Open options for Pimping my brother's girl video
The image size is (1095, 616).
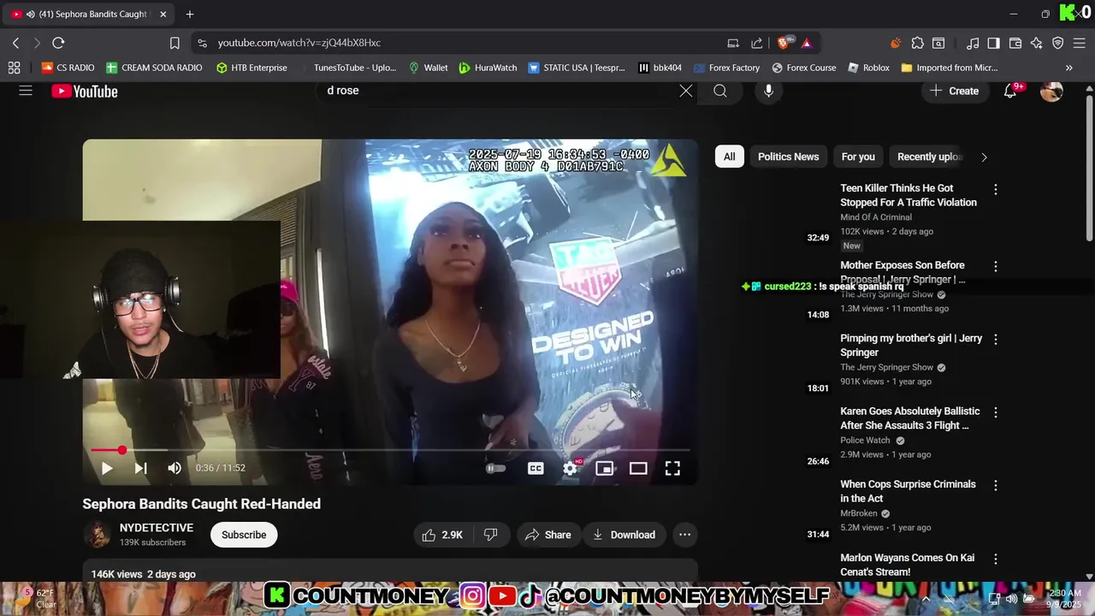995,339
